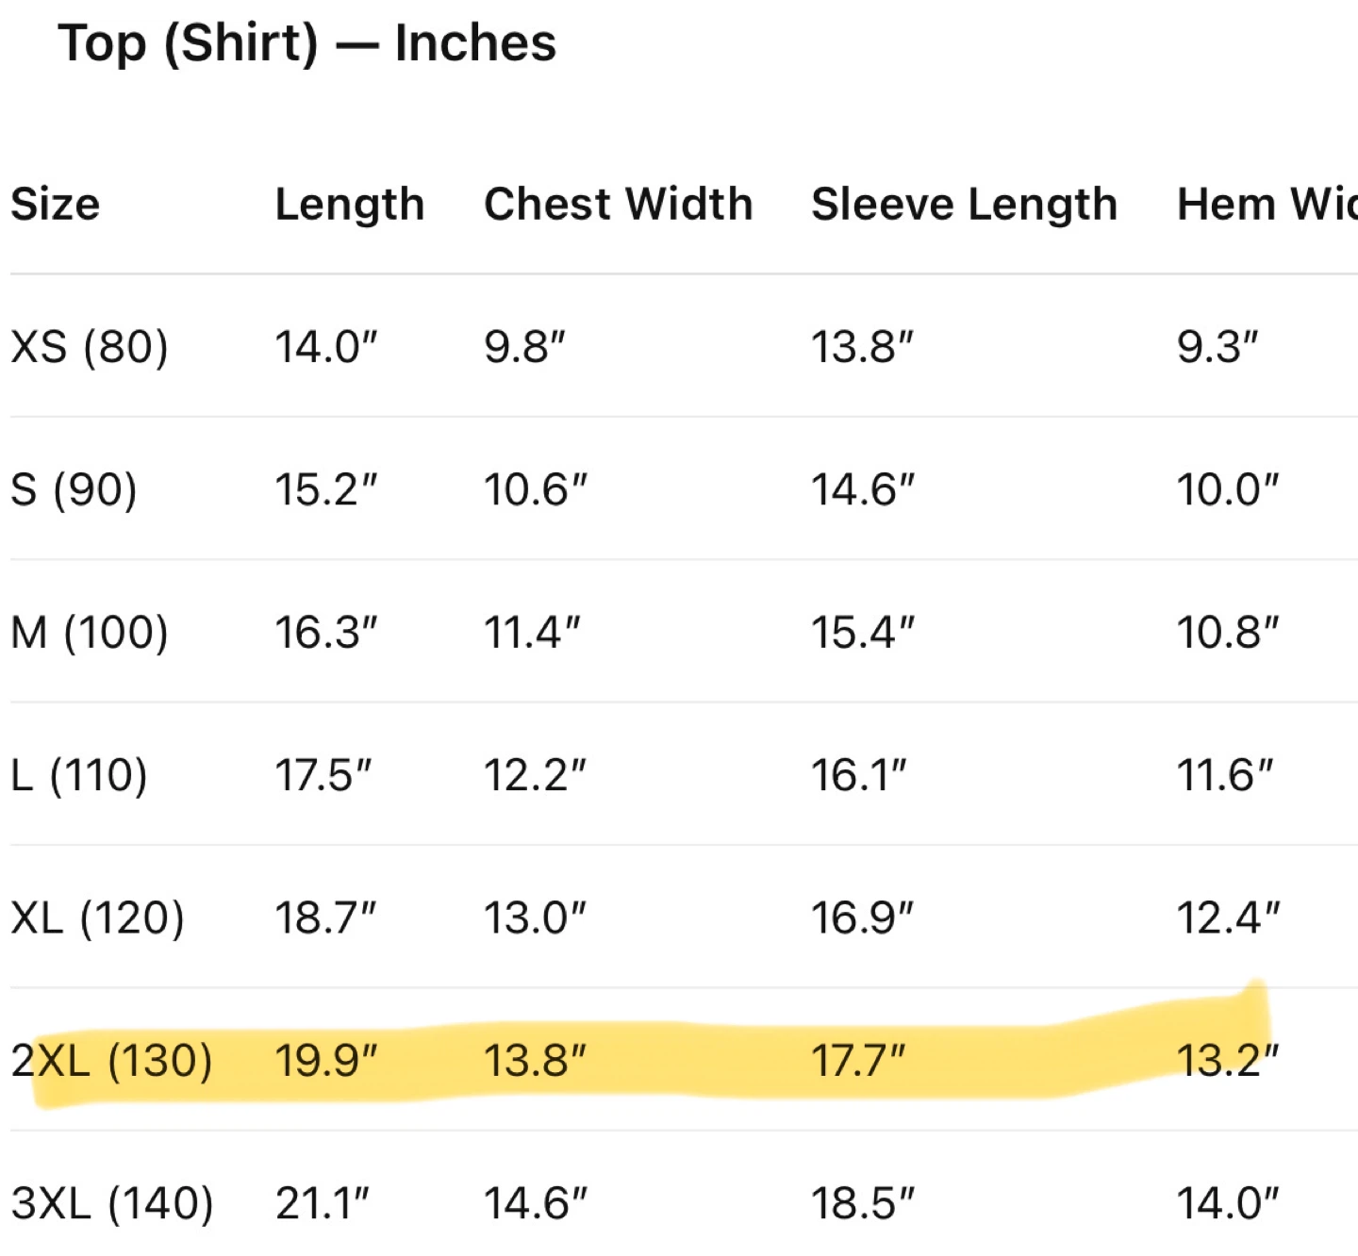
Task: Click the 13.2″ hem width value
Action: pos(1228,1062)
